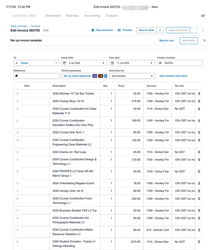Screen dimensions: 213x250
Task: Grab drag handle of Cricket Girls Term 1 row
Action: [x=17, y=132]
